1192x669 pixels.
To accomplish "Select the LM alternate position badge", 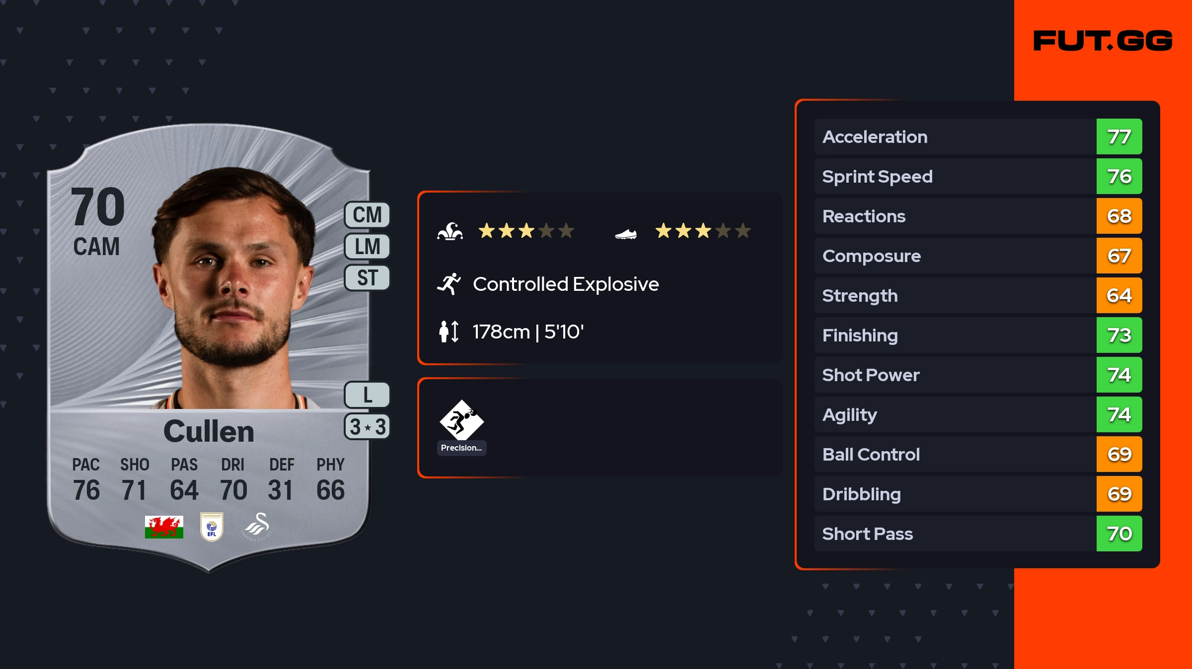I will click(367, 247).
